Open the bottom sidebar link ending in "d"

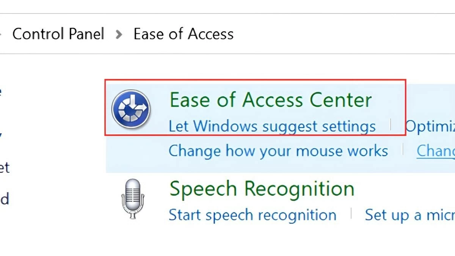point(4,199)
